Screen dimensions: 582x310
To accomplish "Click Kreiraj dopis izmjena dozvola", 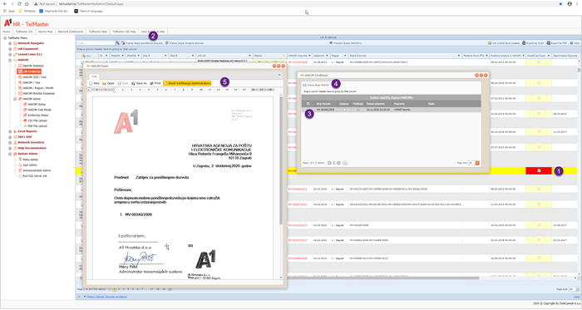I will (x=184, y=43).
